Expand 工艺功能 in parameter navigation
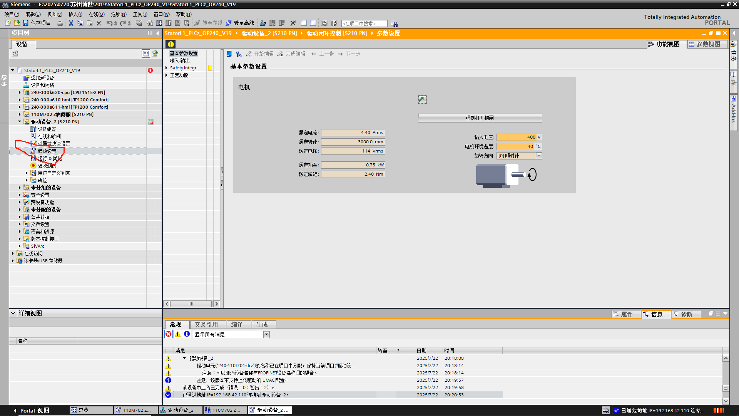This screenshot has height=416, width=739. (166, 75)
